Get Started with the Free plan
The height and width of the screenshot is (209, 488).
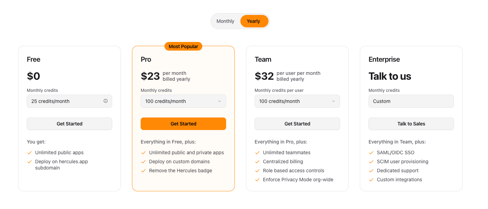pyautogui.click(x=69, y=124)
